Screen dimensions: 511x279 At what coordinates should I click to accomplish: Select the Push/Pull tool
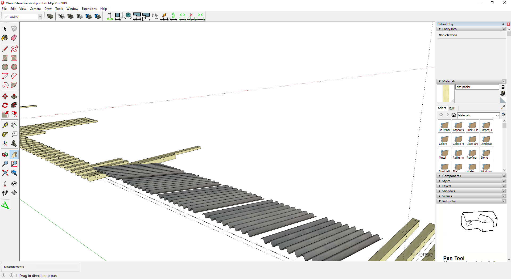[14, 96]
